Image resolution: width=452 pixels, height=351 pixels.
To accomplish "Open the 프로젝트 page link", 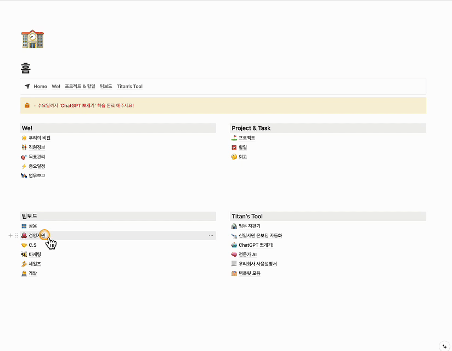I will 247,138.
